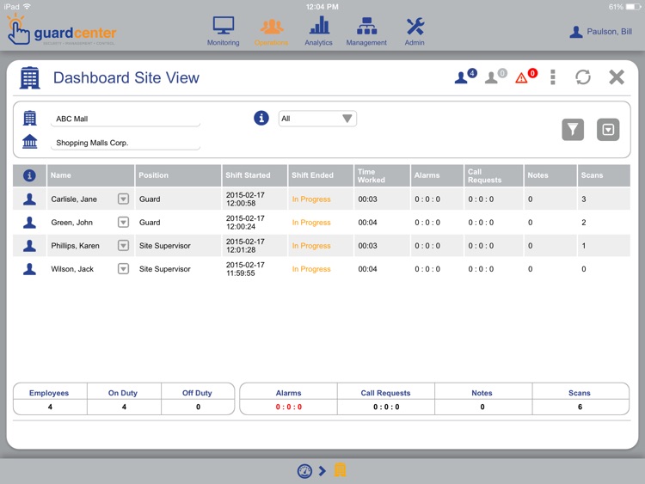This screenshot has width=645, height=484.
Task: Expand dropdown arrow next to Green, John
Action: pyautogui.click(x=123, y=223)
